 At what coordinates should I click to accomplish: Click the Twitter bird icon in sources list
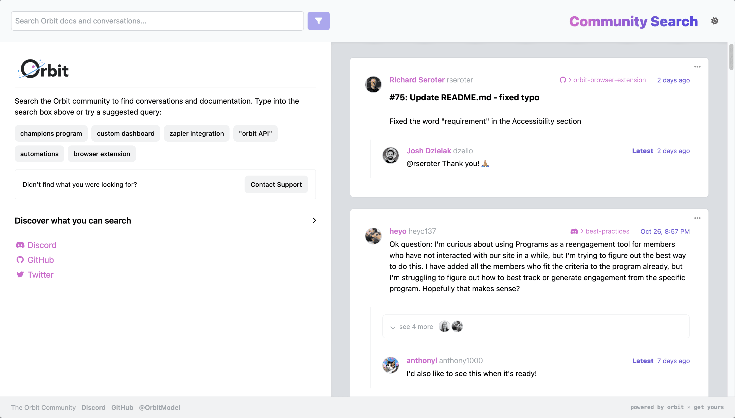coord(20,275)
